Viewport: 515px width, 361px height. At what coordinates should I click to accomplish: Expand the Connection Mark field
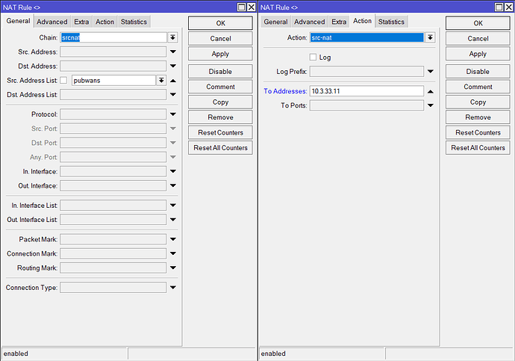173,253
